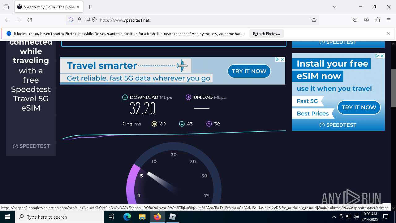Click TRY IT NOW in eSIM sidebar ad
The image size is (396, 223).
pos(359,107)
